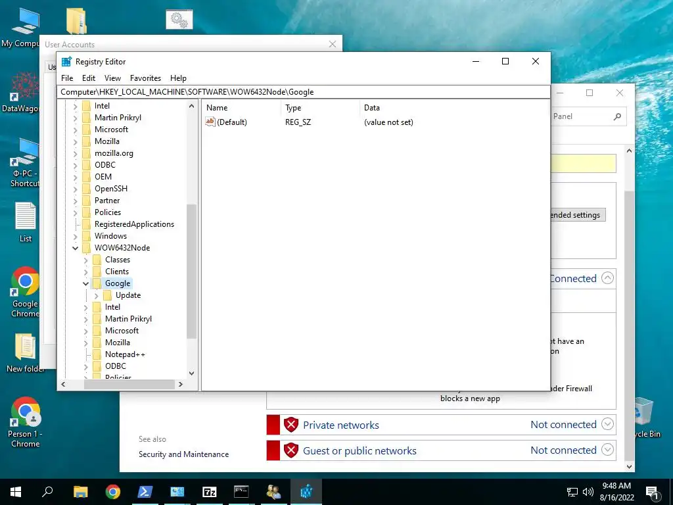The image size is (673, 505).
Task: Open the Edit menu in Registry Editor
Action: pyautogui.click(x=89, y=78)
